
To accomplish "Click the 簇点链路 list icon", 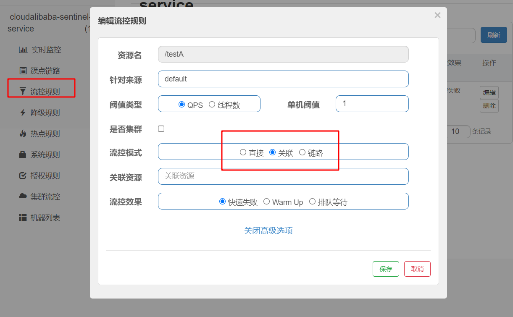I will click(23, 71).
